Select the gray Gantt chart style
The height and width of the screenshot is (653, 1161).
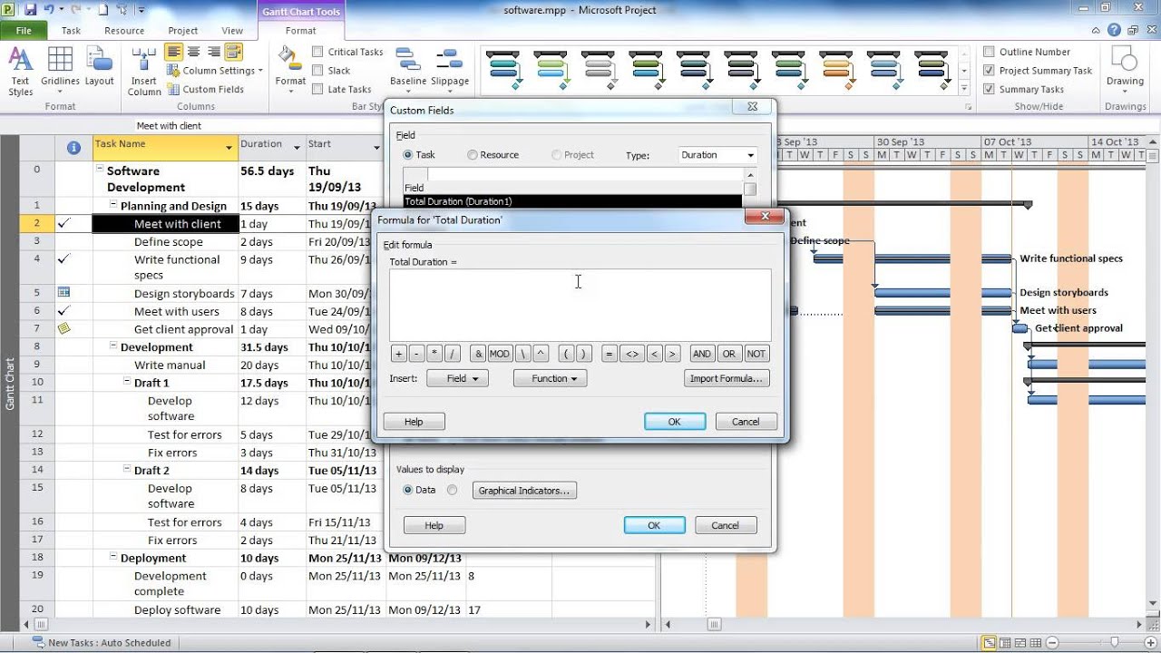598,70
